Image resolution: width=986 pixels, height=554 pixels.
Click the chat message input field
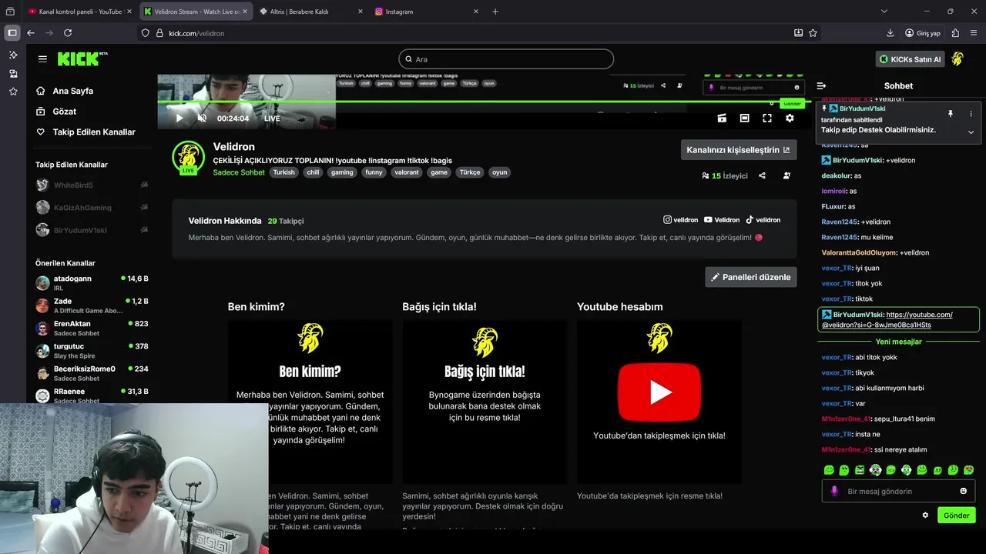pyautogui.click(x=898, y=491)
